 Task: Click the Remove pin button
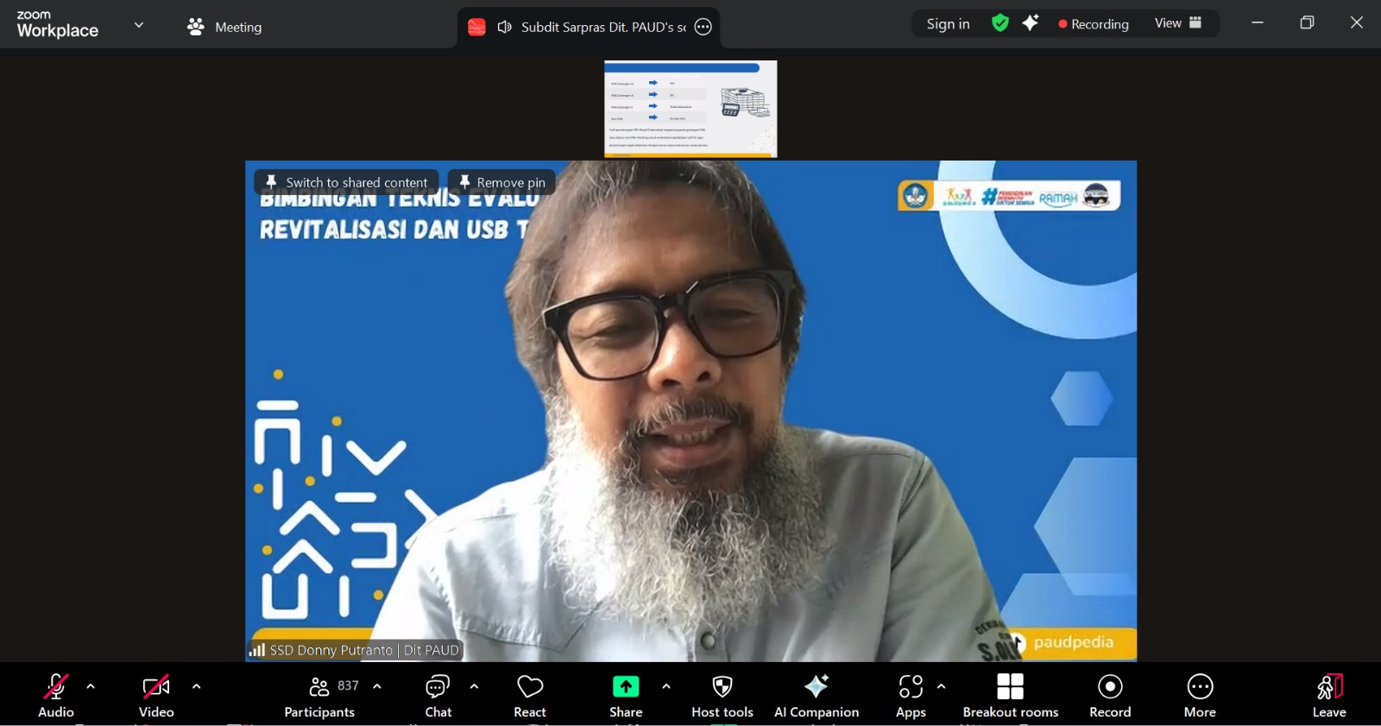(x=501, y=182)
